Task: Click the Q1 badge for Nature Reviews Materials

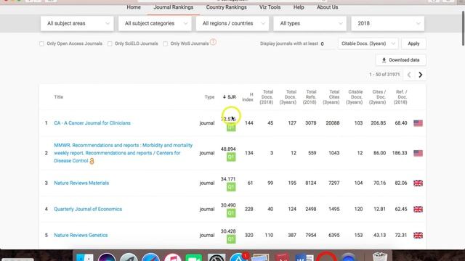Action: pyautogui.click(x=231, y=187)
